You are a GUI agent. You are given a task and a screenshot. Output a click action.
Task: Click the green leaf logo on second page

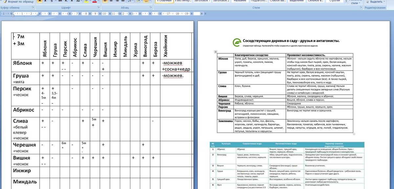click(x=236, y=42)
